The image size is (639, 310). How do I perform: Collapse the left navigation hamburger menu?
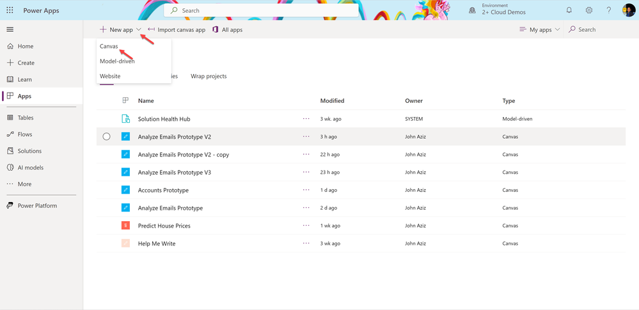tap(10, 29)
